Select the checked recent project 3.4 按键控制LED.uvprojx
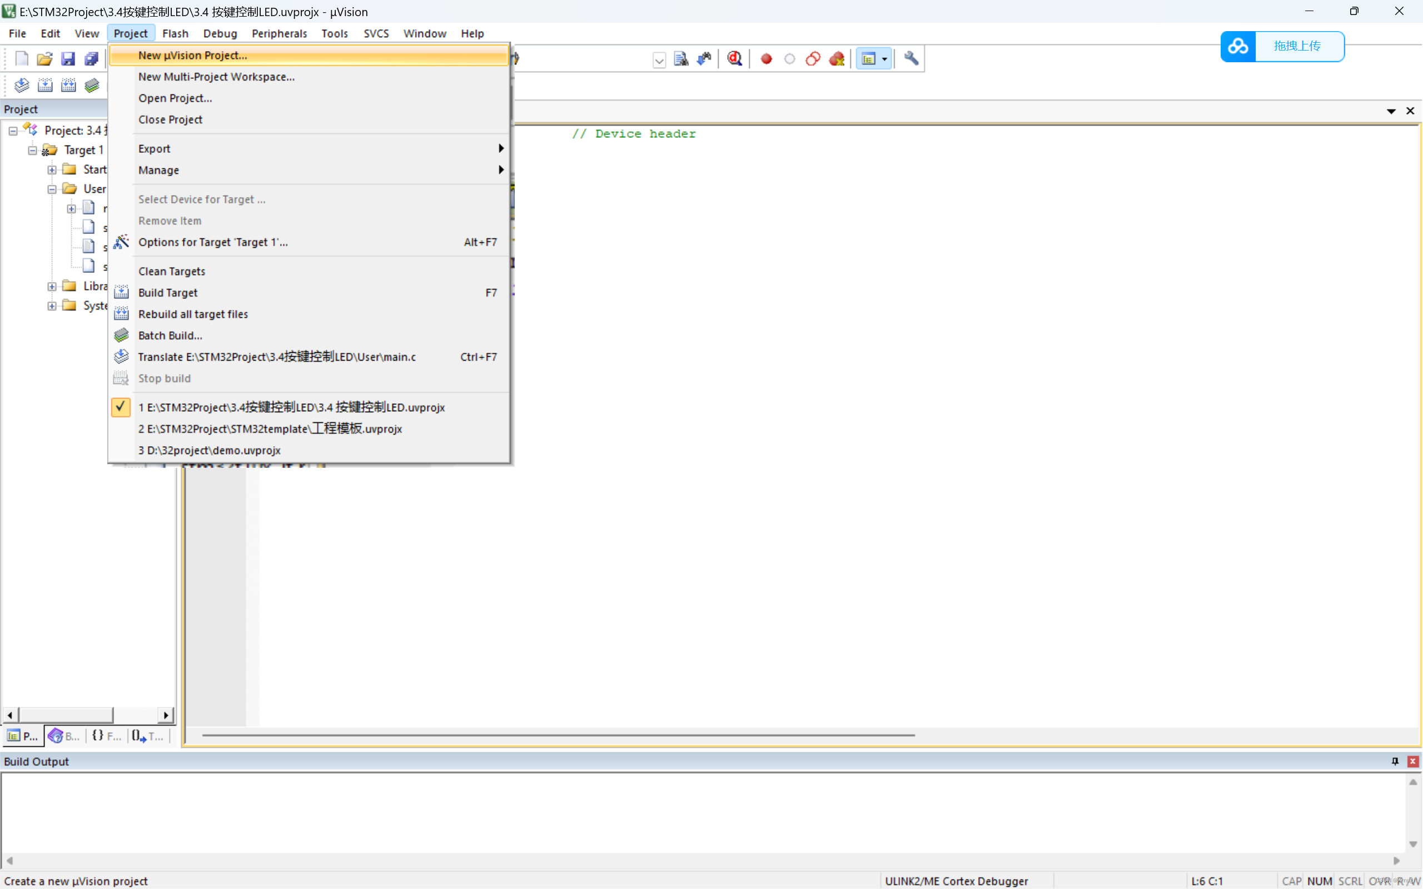 click(291, 407)
